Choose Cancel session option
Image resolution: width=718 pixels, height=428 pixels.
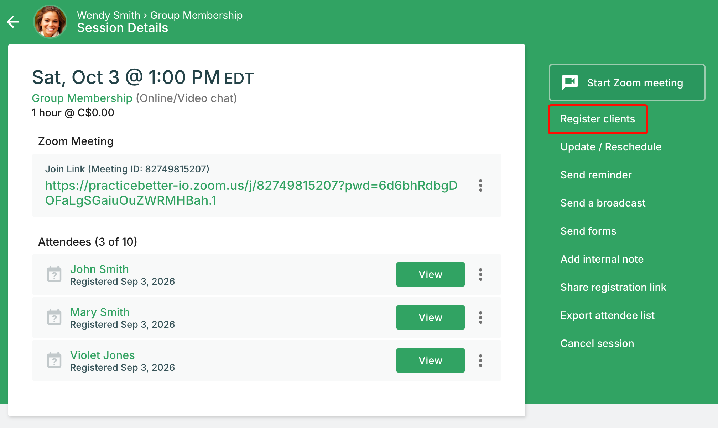click(x=597, y=343)
